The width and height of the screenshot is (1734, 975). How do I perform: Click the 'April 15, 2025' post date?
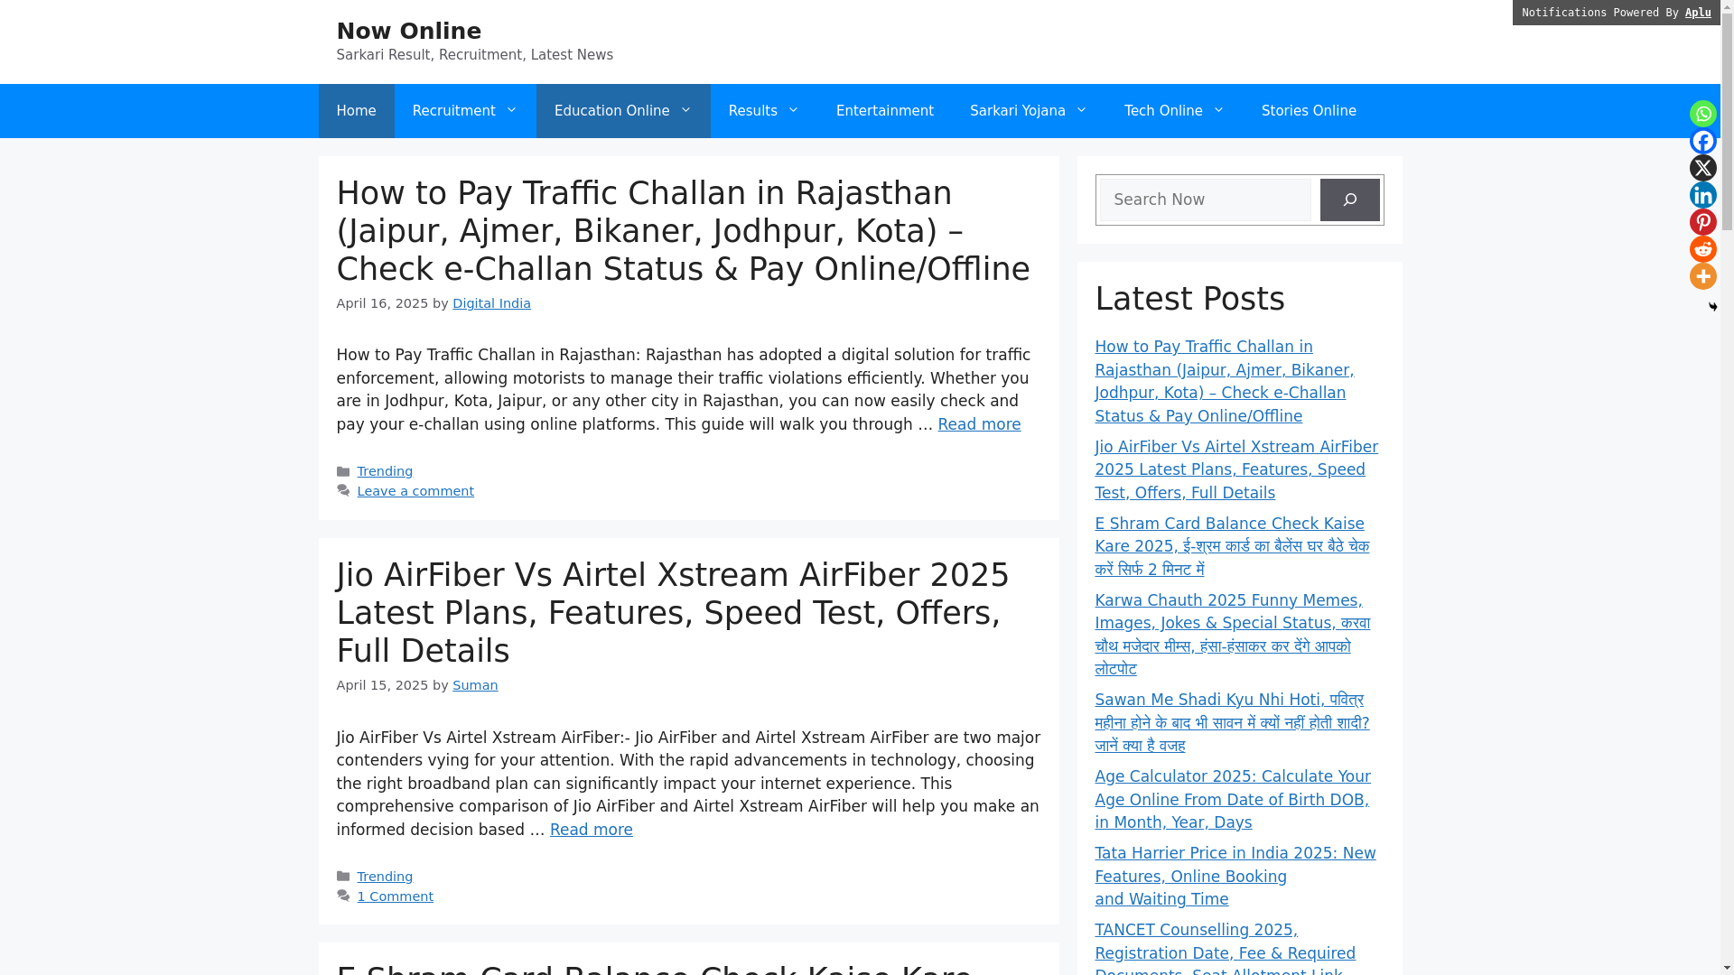coord(382,685)
